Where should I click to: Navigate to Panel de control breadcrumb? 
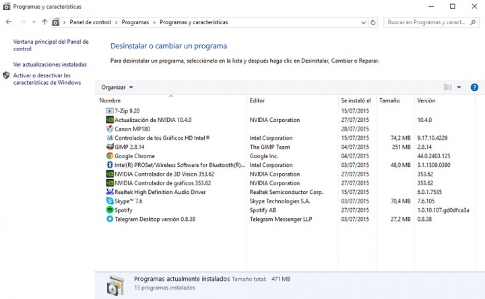(x=90, y=22)
